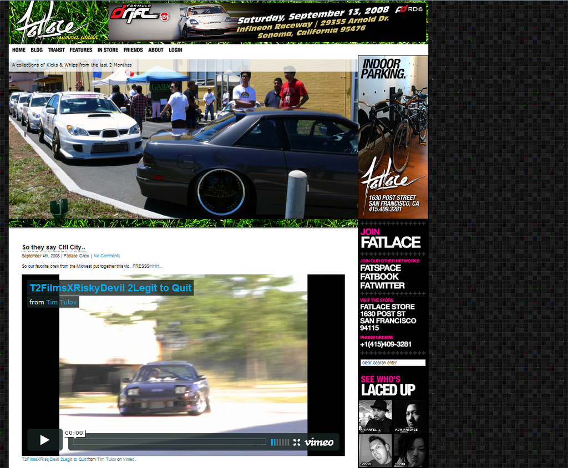Open the Yoshi member thumbnail
The height and width of the screenshot is (468, 568).
pyautogui.click(x=410, y=450)
